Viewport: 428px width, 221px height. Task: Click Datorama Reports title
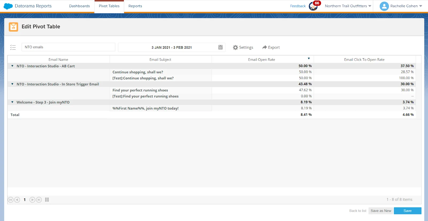[x=33, y=6]
